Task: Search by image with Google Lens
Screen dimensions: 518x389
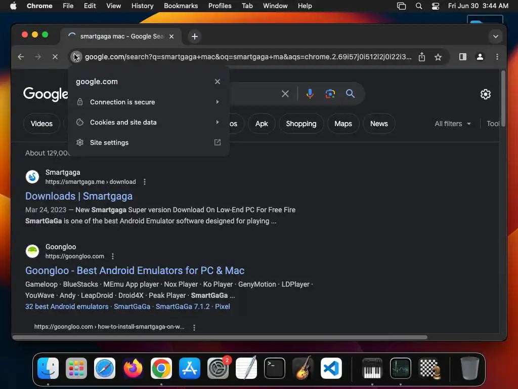Action: pyautogui.click(x=330, y=94)
